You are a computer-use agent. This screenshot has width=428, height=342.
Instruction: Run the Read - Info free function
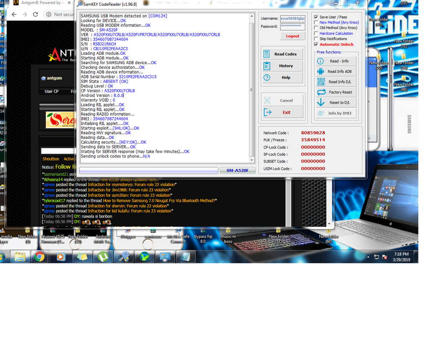coord(336,61)
